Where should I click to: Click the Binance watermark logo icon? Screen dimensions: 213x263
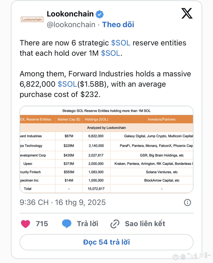(x=176, y=256)
